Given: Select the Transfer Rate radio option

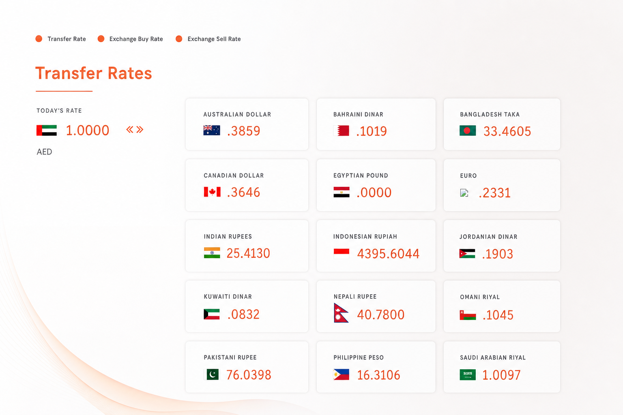Looking at the screenshot, I should click(x=61, y=39).
